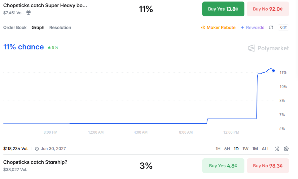298x179 pixels.
Task: Click the shuffle arrows icon beside ALL
Action: tap(277, 149)
